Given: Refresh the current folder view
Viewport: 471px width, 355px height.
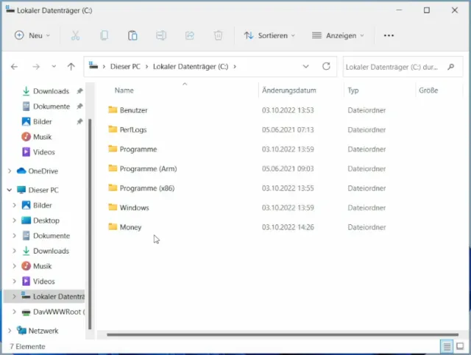Looking at the screenshot, I should coord(326,66).
